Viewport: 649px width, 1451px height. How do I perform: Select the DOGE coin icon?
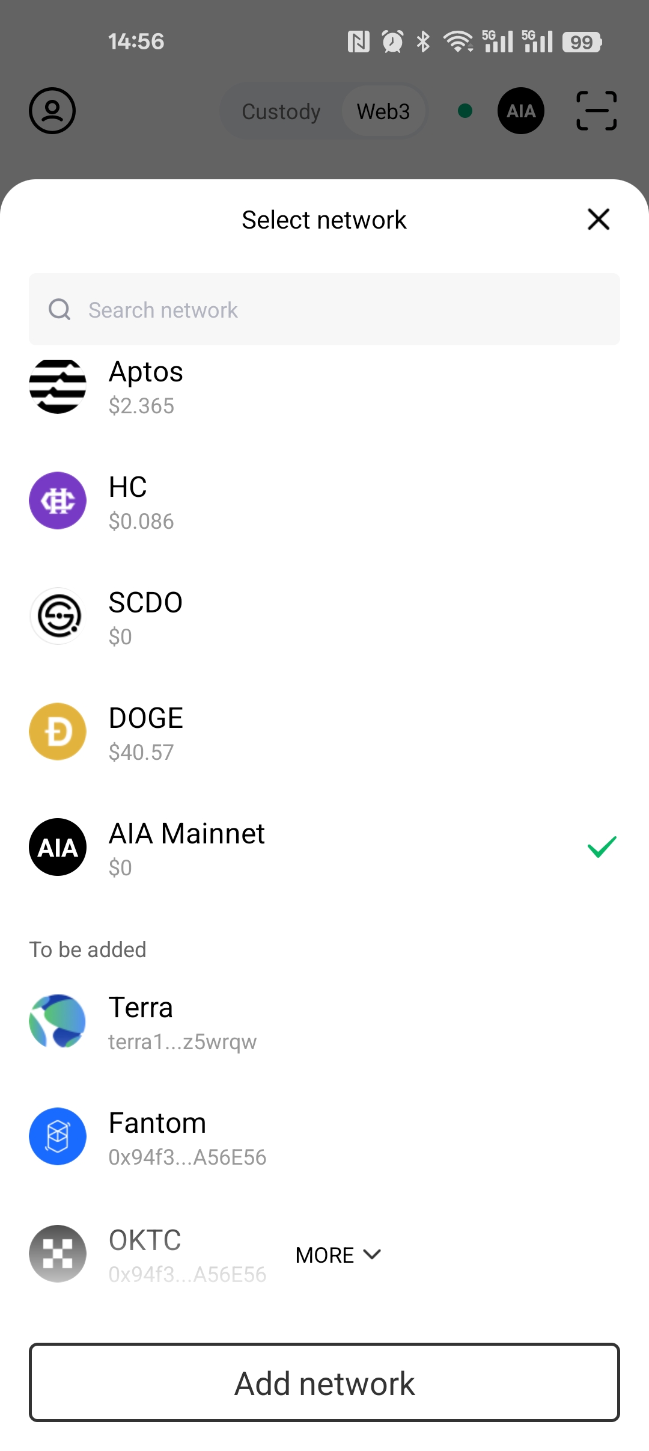(58, 732)
